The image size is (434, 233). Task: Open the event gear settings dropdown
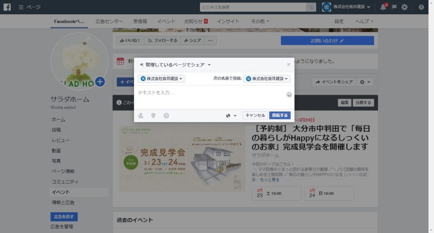[364, 82]
